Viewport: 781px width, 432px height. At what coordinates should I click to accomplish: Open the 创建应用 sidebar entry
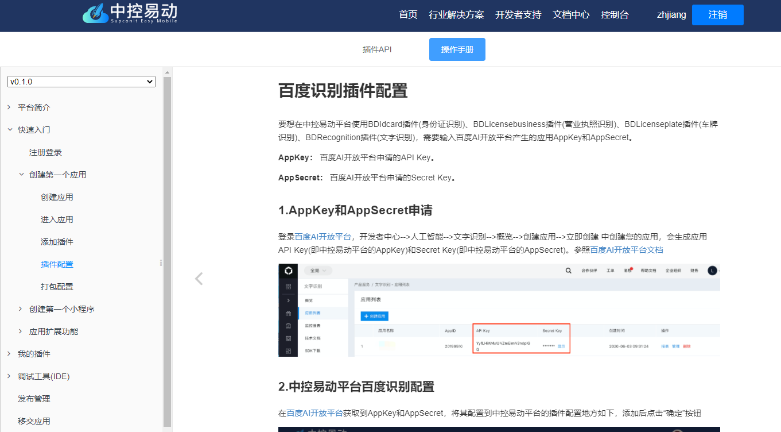point(57,197)
